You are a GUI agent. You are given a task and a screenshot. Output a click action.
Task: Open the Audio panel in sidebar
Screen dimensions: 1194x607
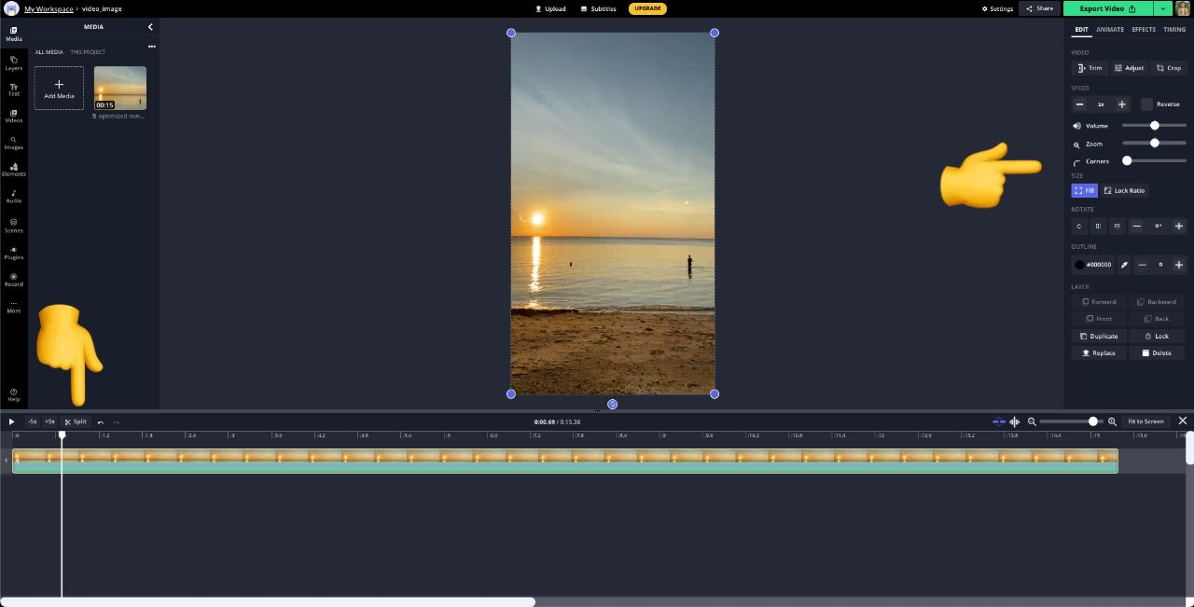(x=14, y=196)
